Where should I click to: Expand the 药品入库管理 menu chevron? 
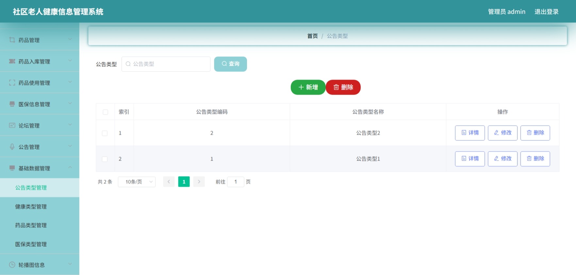pyautogui.click(x=70, y=61)
